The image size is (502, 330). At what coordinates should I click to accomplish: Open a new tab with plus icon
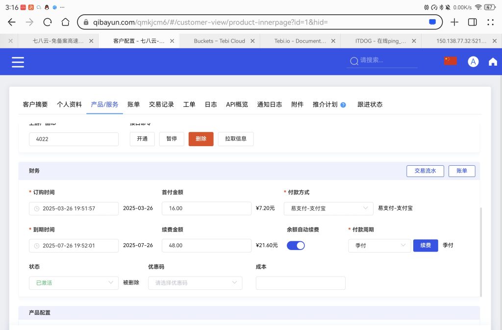pyautogui.click(x=454, y=22)
